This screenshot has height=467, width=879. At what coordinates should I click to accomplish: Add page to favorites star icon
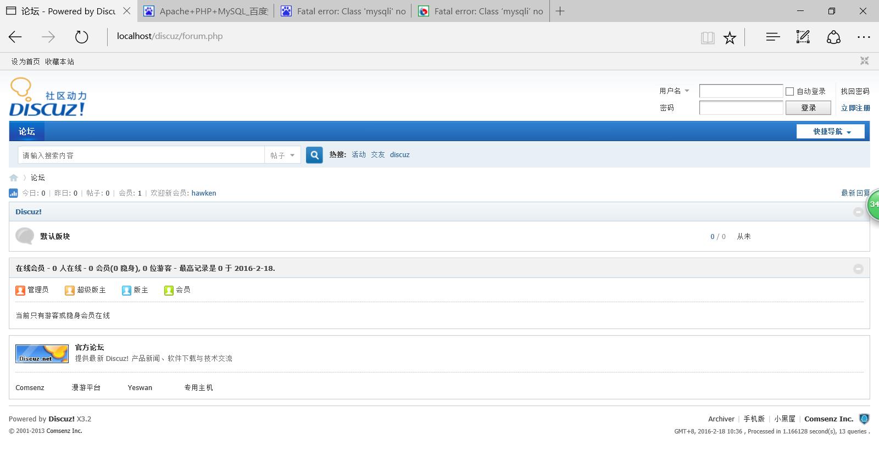(730, 37)
